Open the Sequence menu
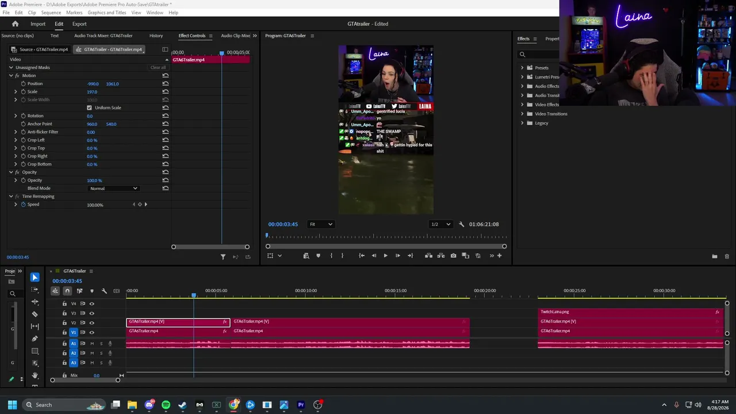Screen dimensions: 736x414 pyautogui.click(x=51, y=13)
